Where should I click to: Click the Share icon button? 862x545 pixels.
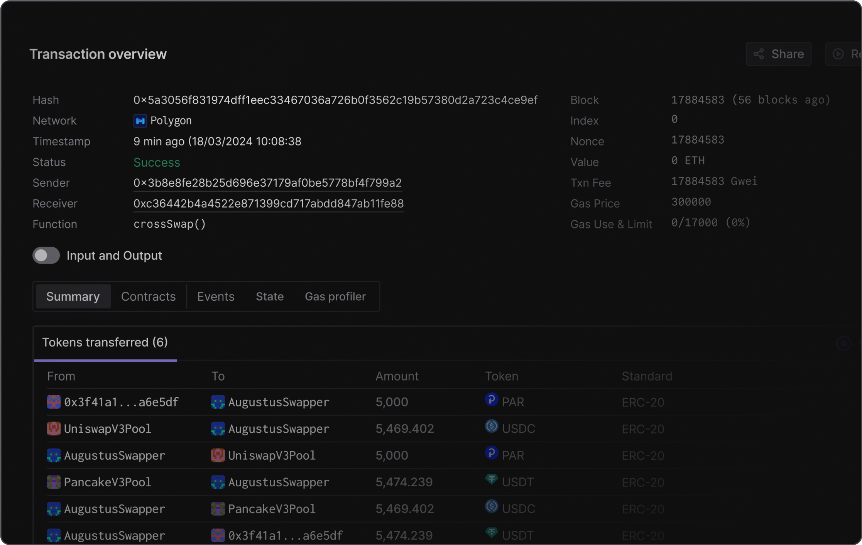758,54
